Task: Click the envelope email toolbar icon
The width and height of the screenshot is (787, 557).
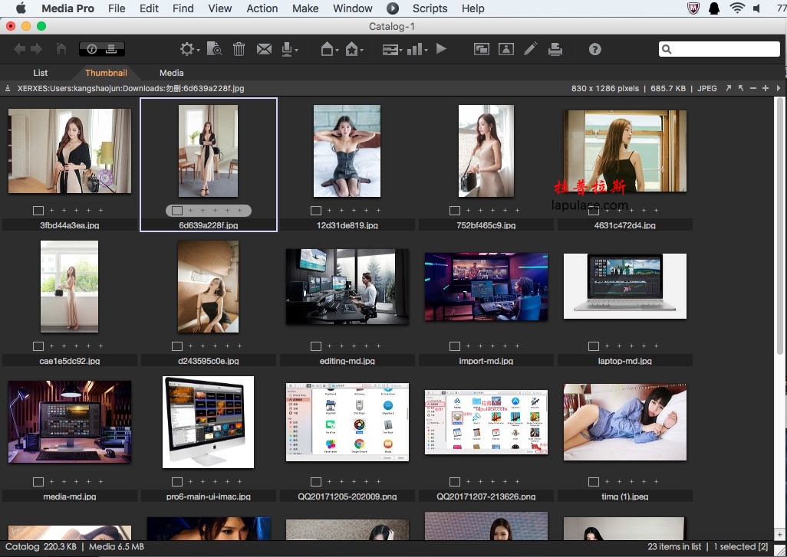Action: point(264,49)
